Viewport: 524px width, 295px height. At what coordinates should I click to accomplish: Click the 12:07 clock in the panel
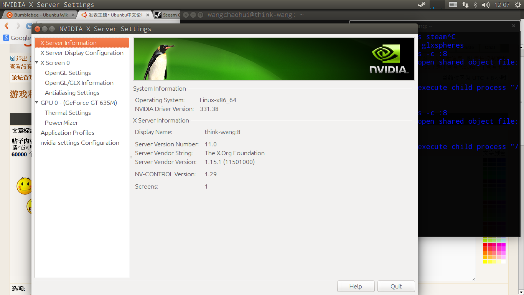[502, 5]
